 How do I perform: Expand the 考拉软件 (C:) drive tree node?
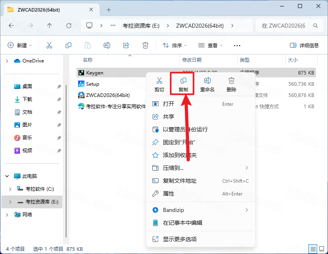coord(10,189)
